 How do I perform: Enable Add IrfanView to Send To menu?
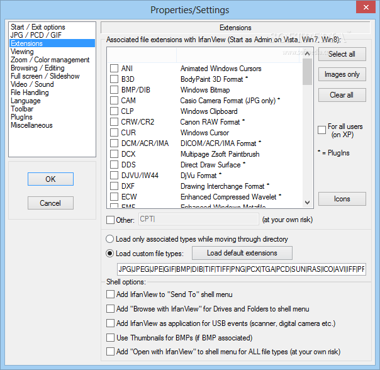(110, 294)
